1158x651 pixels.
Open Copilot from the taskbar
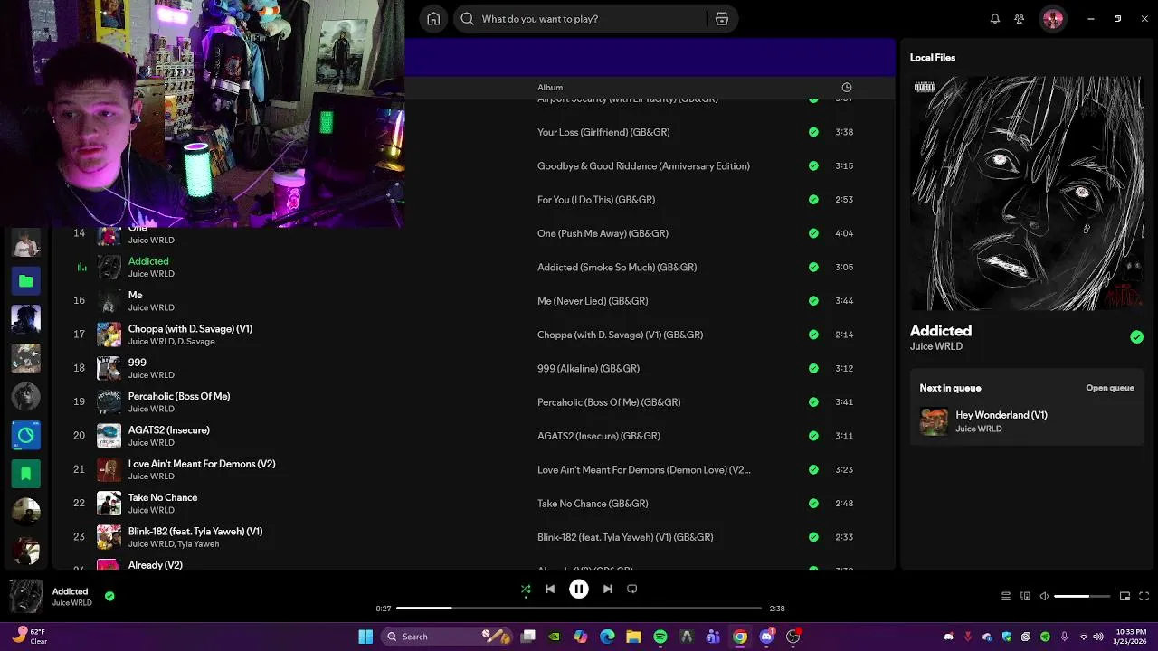[581, 637]
